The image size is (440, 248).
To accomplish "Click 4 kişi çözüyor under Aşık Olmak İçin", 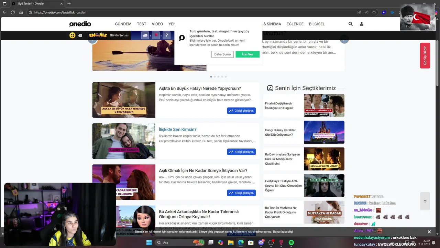I will [241, 193].
